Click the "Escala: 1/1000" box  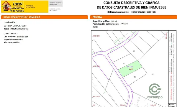tap(172, 105)
